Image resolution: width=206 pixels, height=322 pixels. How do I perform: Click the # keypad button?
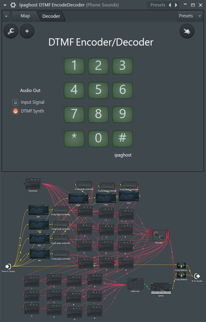(x=123, y=138)
